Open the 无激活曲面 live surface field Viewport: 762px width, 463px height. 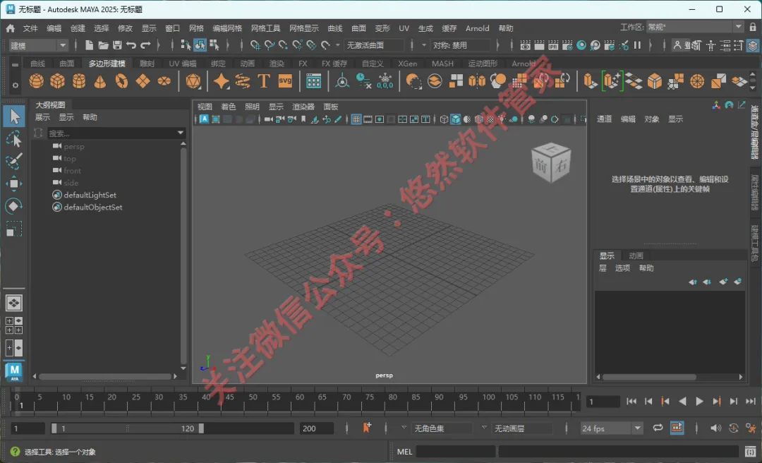[373, 45]
